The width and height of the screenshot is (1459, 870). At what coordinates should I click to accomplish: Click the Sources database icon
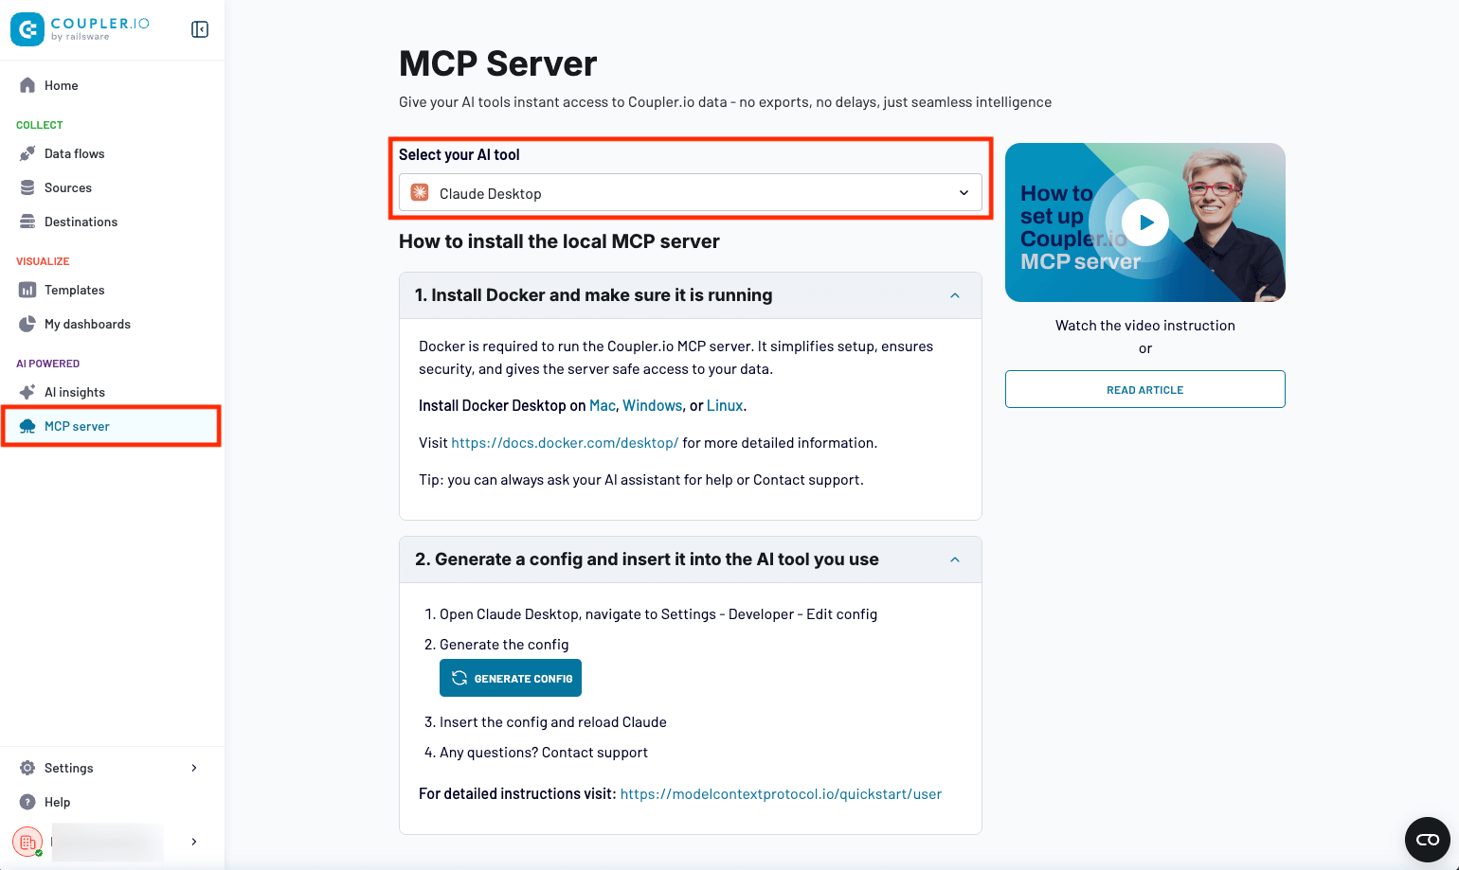[27, 187]
